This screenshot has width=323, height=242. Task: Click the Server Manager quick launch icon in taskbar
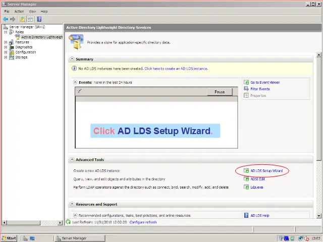pos(25,238)
